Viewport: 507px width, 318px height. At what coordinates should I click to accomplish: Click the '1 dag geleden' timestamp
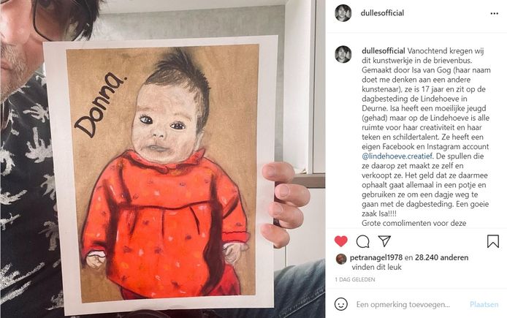355,279
